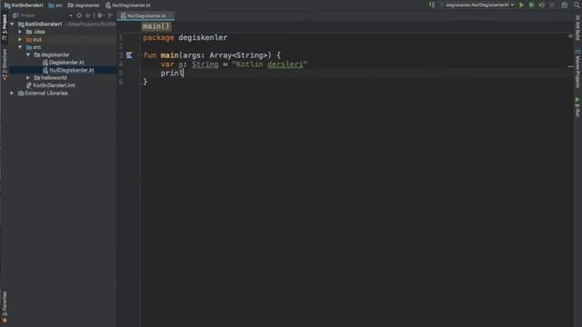Run the NullDegiskenler configuration with green play icon

(x=521, y=5)
